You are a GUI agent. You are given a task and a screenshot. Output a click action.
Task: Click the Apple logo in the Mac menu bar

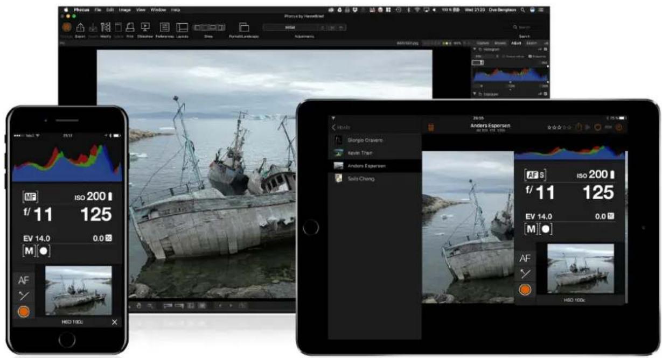(66, 10)
